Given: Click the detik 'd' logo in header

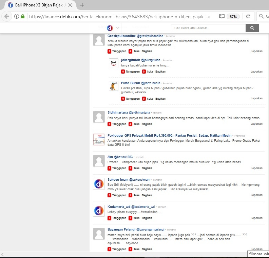Looking at the screenshot, I should pyautogui.click(x=110, y=28).
